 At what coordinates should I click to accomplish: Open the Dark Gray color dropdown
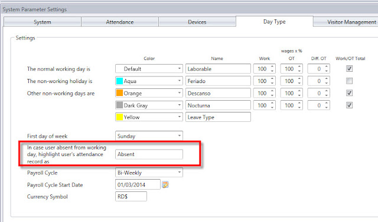click(179, 105)
